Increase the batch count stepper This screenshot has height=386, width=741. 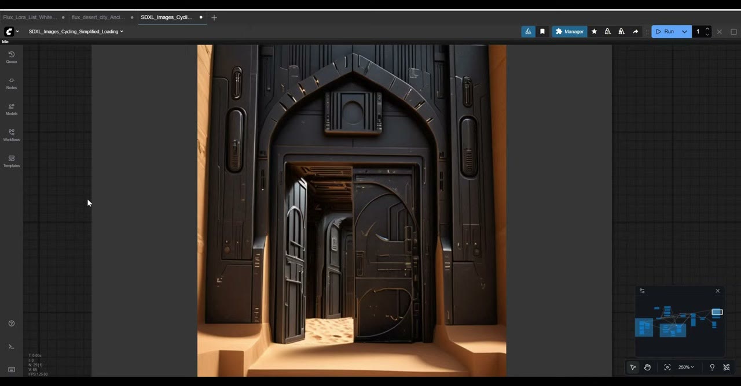pos(707,29)
